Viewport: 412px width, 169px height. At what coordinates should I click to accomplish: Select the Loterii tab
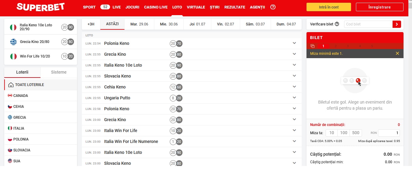[x=22, y=72]
